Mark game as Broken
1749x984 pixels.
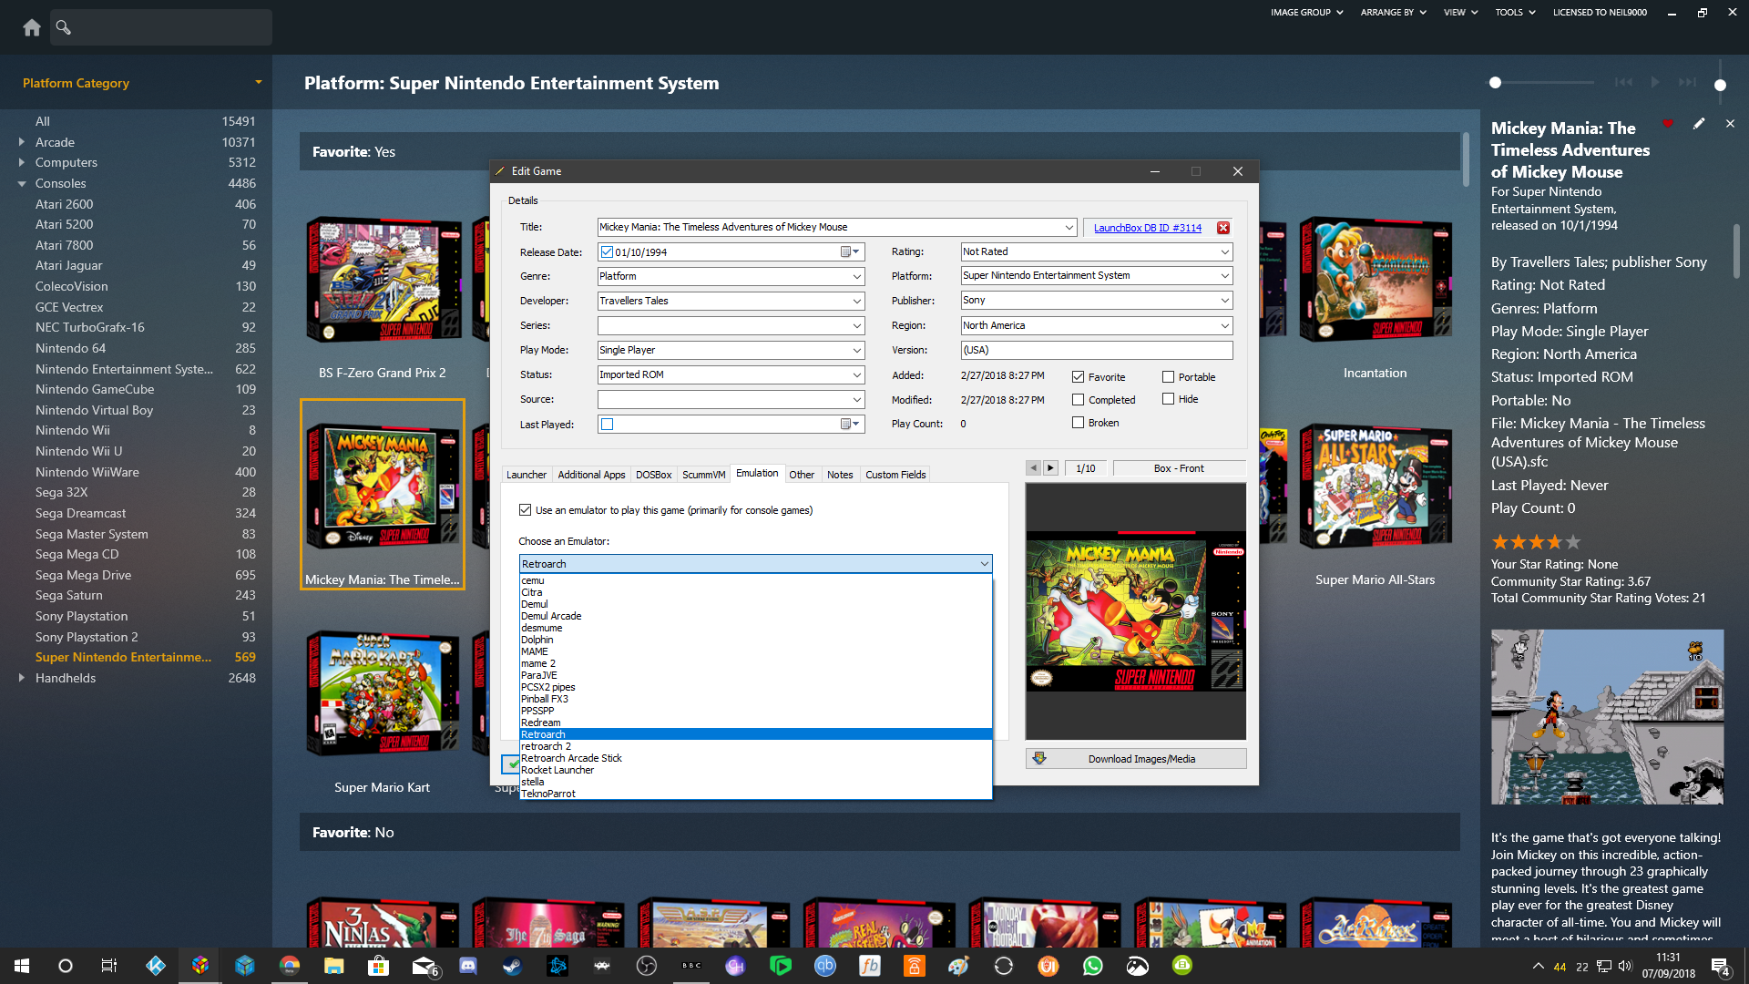point(1078,422)
